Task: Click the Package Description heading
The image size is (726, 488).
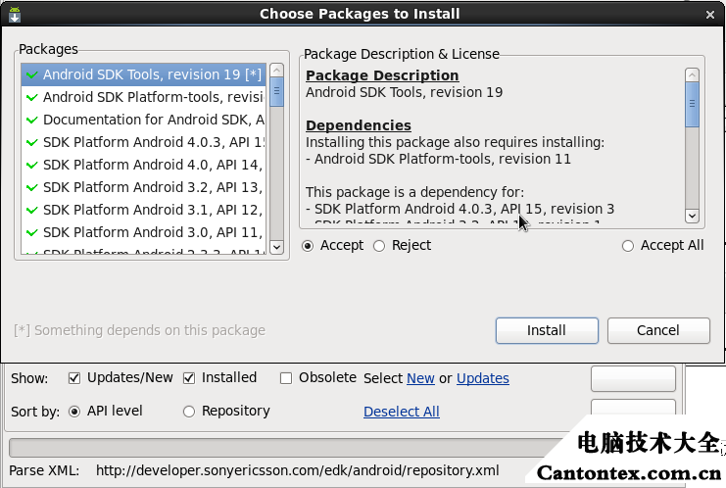Action: [x=382, y=75]
